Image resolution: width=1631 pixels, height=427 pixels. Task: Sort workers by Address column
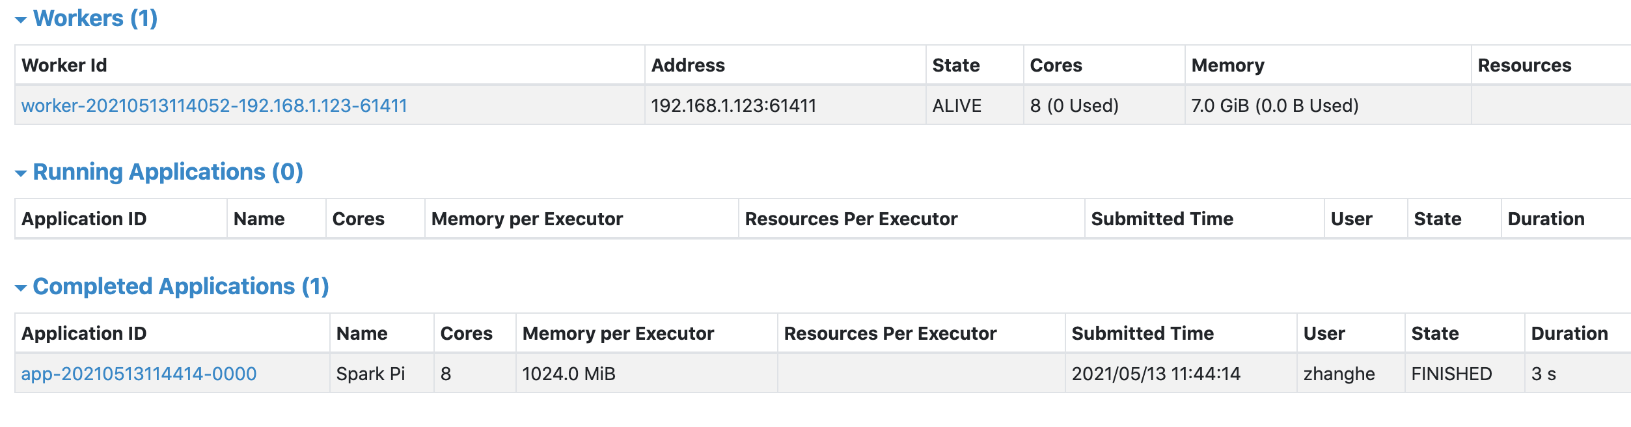point(688,65)
